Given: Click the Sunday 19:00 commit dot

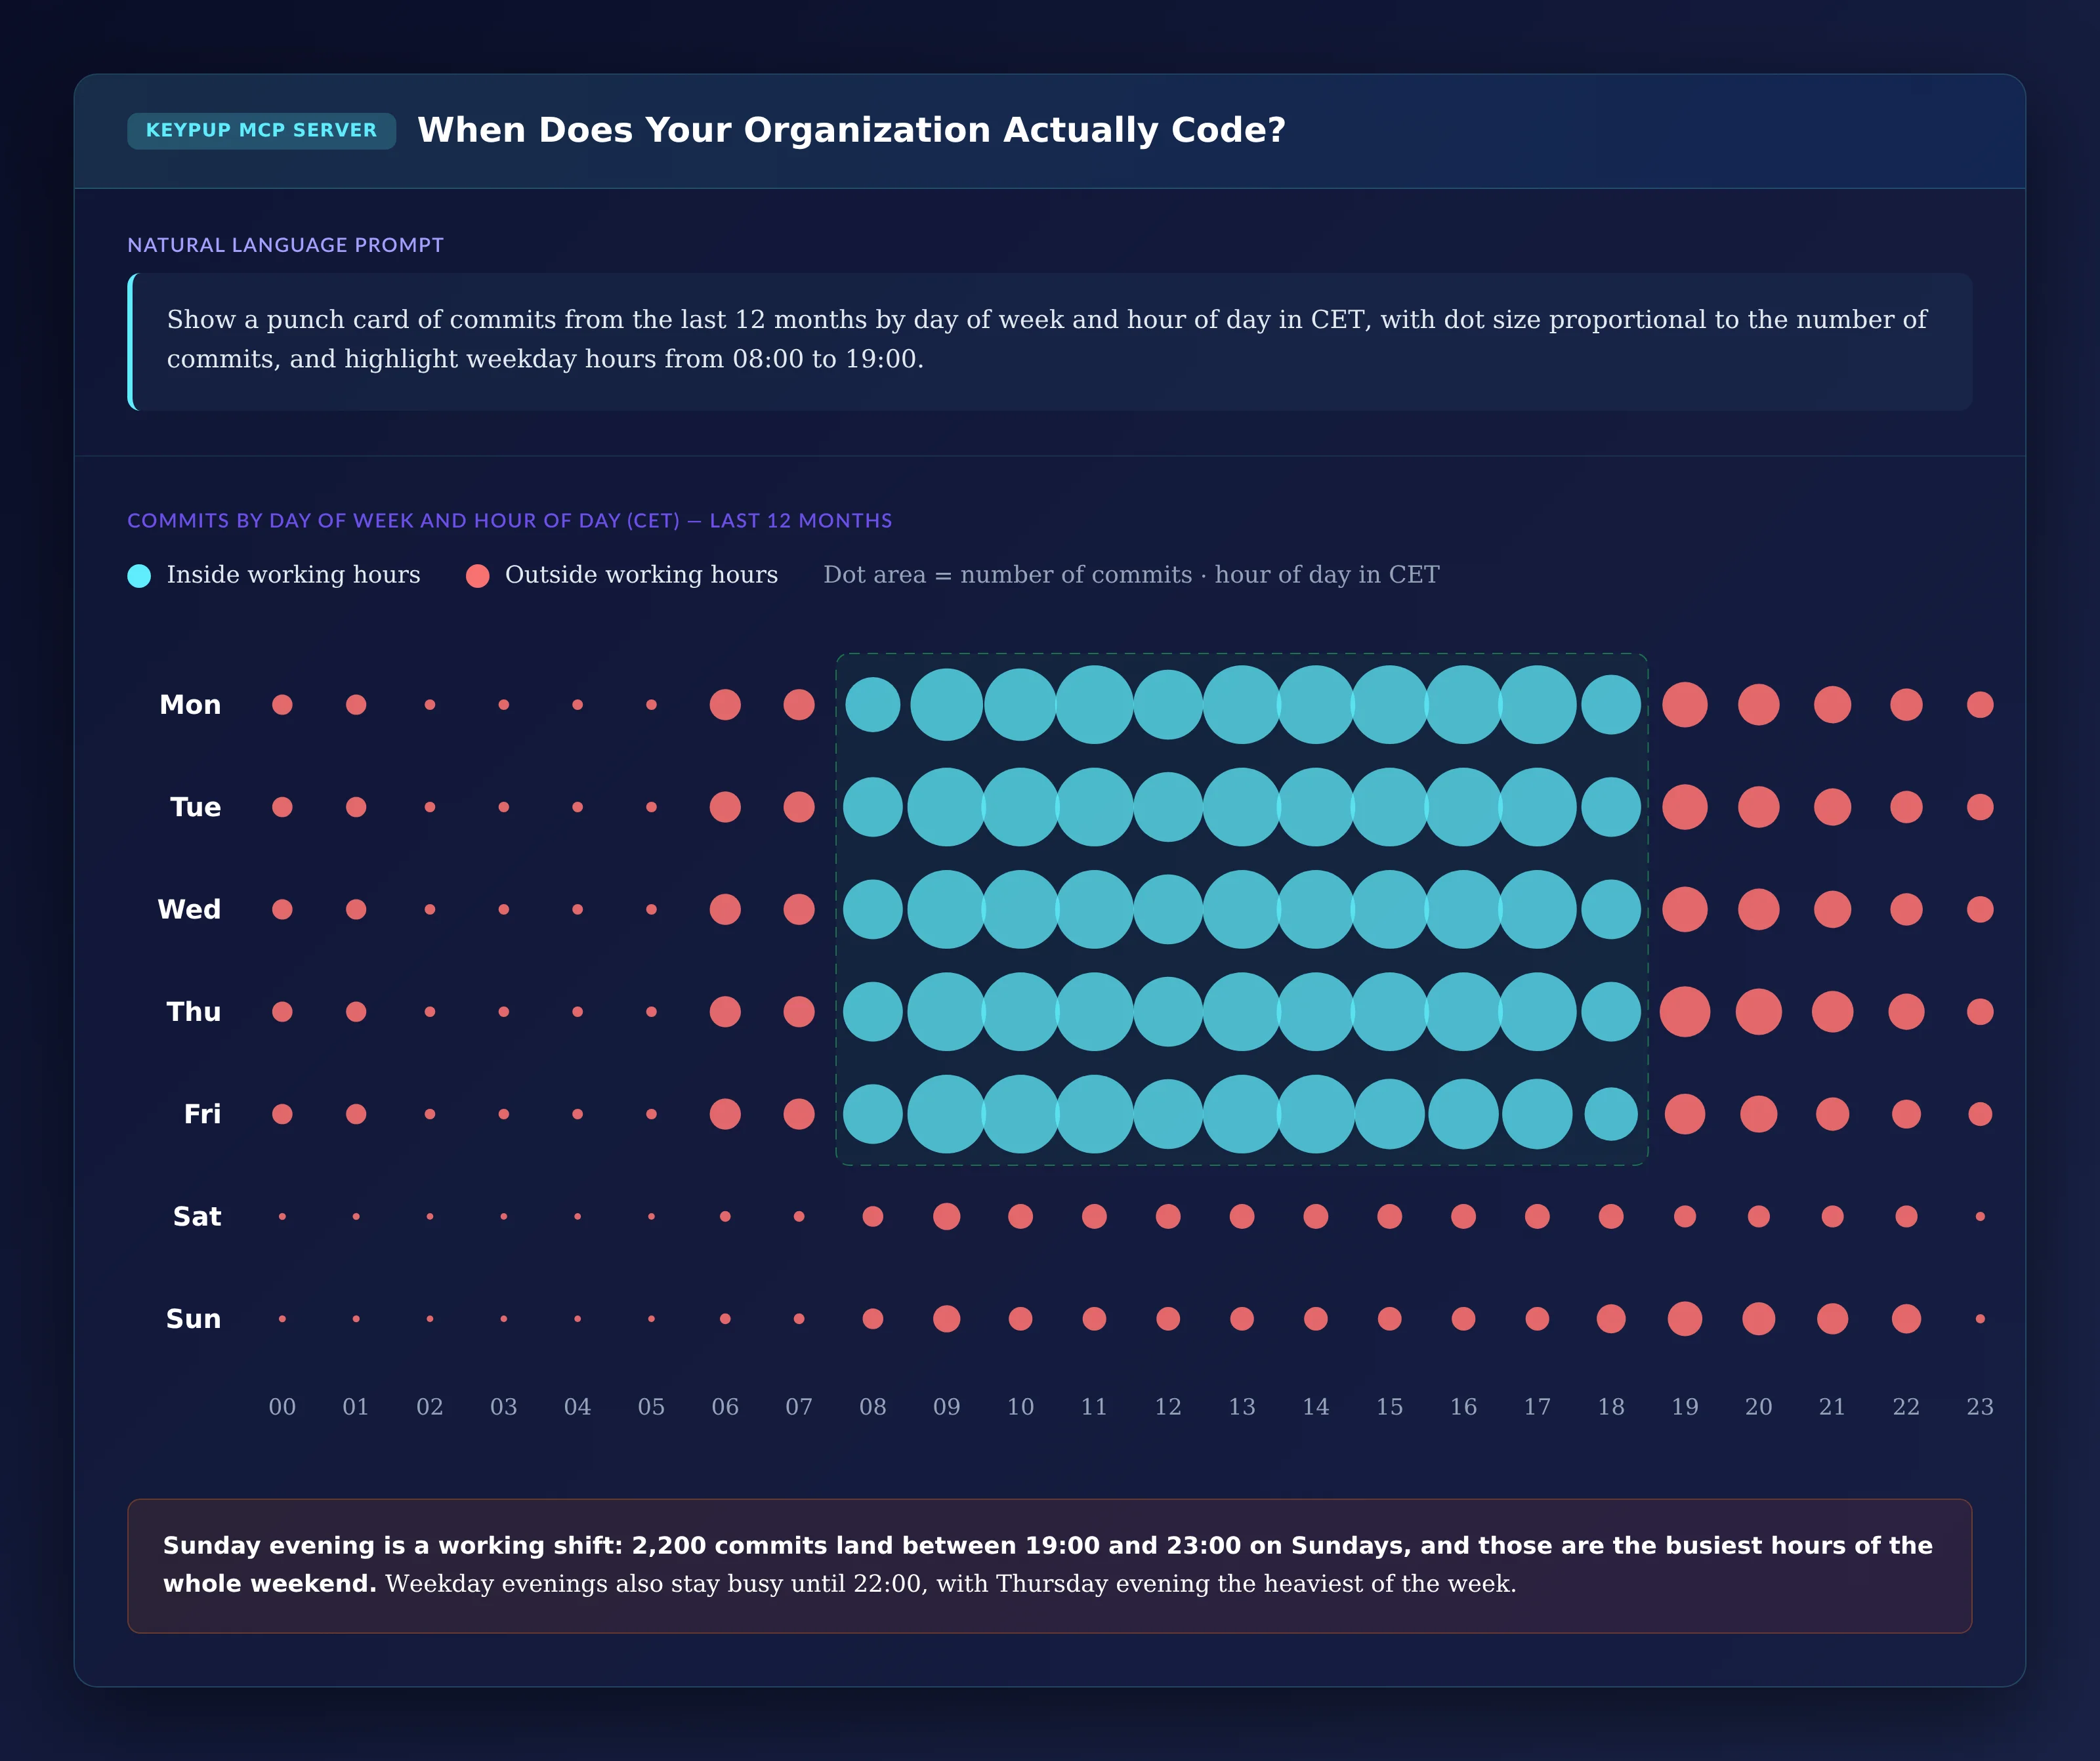Looking at the screenshot, I should (x=1685, y=1319).
